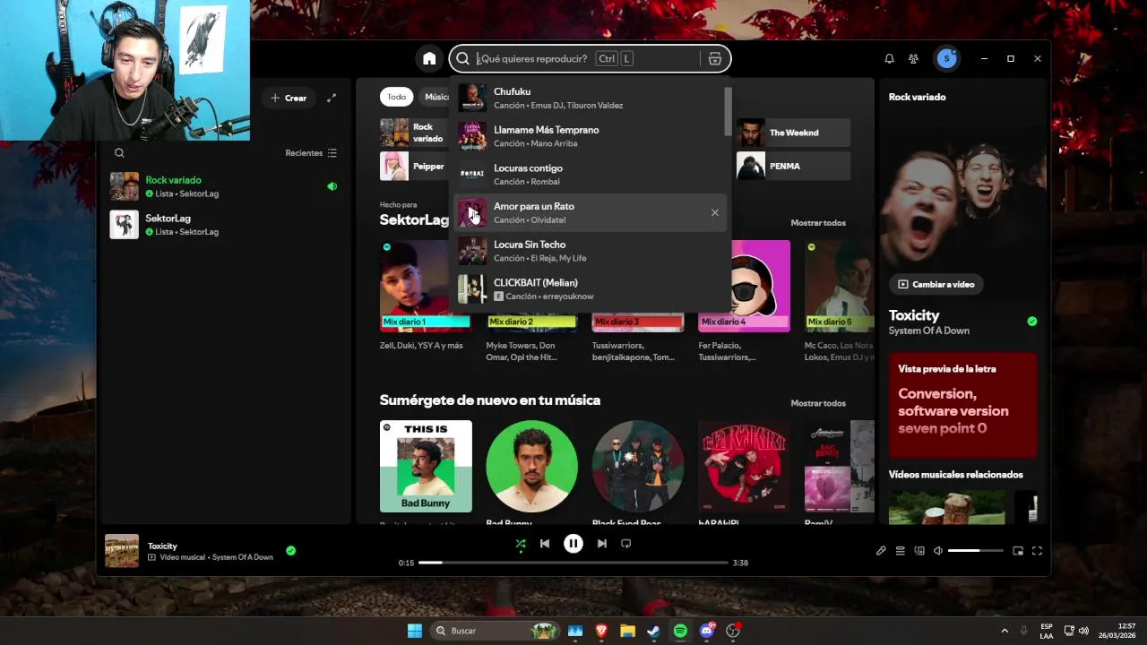
Task: Select the Todo filter chip
Action: (x=396, y=97)
